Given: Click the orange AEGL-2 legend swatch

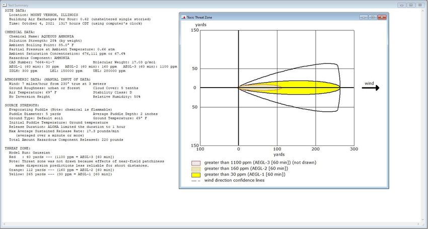Looking at the screenshot, I should tap(196, 169).
